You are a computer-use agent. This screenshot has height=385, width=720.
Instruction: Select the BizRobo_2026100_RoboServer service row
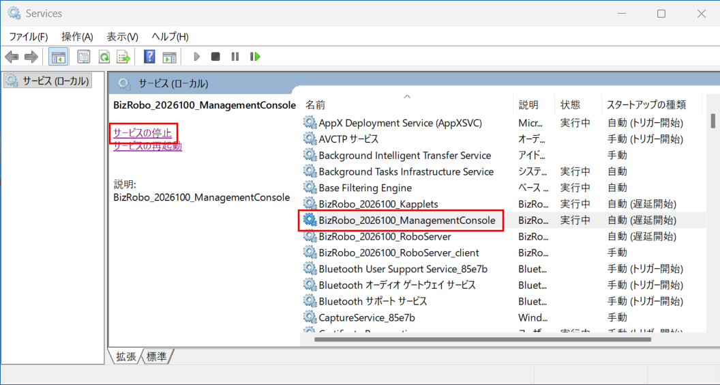[x=503, y=237]
